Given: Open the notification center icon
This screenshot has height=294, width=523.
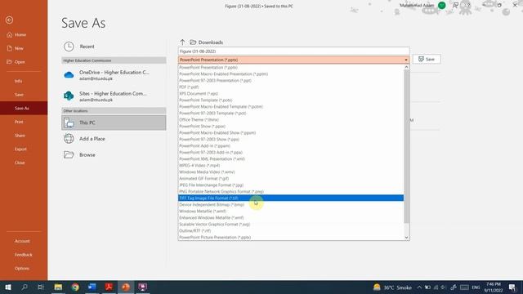Looking at the screenshot, I should 512,287.
